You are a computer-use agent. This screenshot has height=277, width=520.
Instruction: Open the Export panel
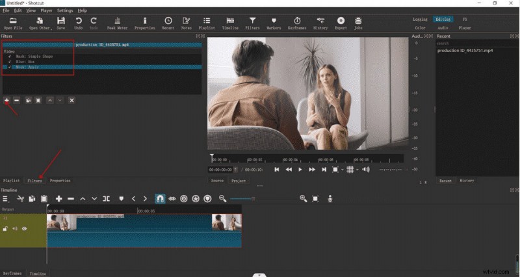point(341,23)
